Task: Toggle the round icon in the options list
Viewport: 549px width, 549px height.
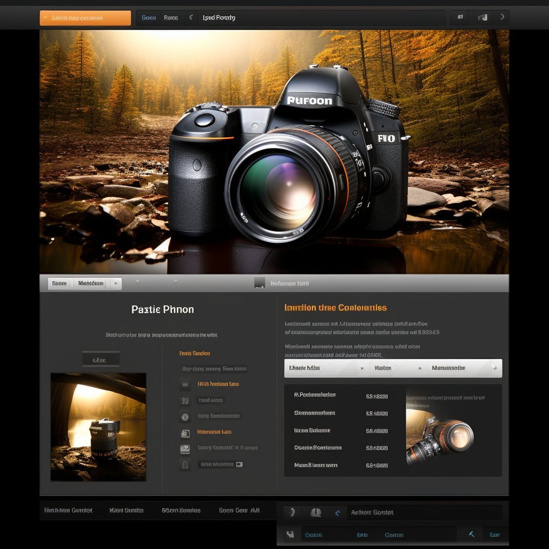Action: pyautogui.click(x=184, y=417)
